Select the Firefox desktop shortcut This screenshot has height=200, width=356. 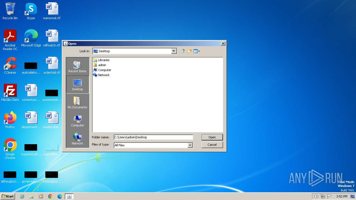click(10, 120)
